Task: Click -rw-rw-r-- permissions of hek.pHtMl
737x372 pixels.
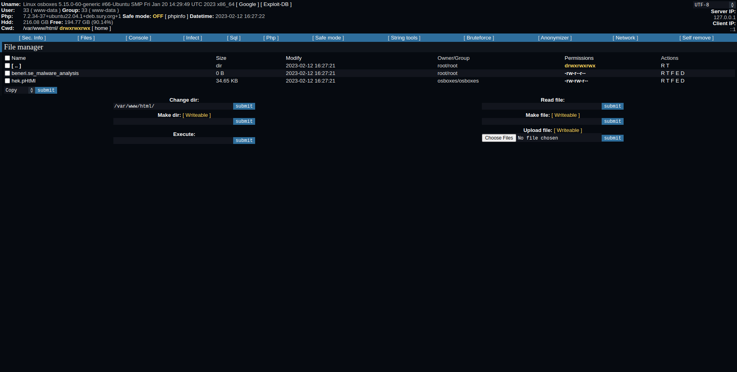Action: tap(576, 81)
